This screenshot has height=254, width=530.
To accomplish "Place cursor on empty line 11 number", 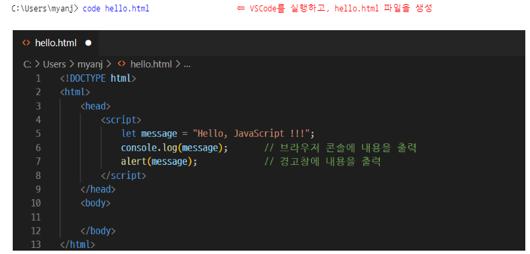I will click(x=36, y=216).
